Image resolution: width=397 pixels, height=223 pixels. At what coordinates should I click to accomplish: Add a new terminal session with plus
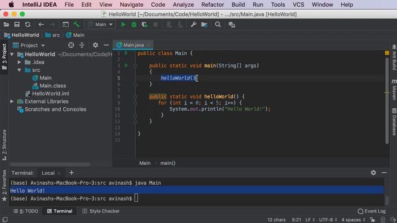point(71,173)
